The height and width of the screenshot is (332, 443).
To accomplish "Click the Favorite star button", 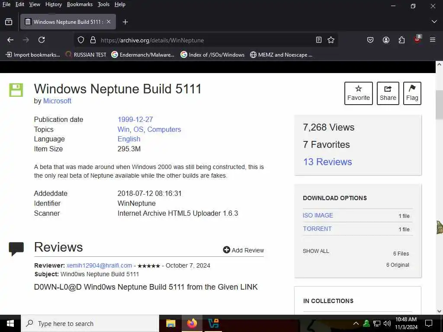I will point(359,93).
